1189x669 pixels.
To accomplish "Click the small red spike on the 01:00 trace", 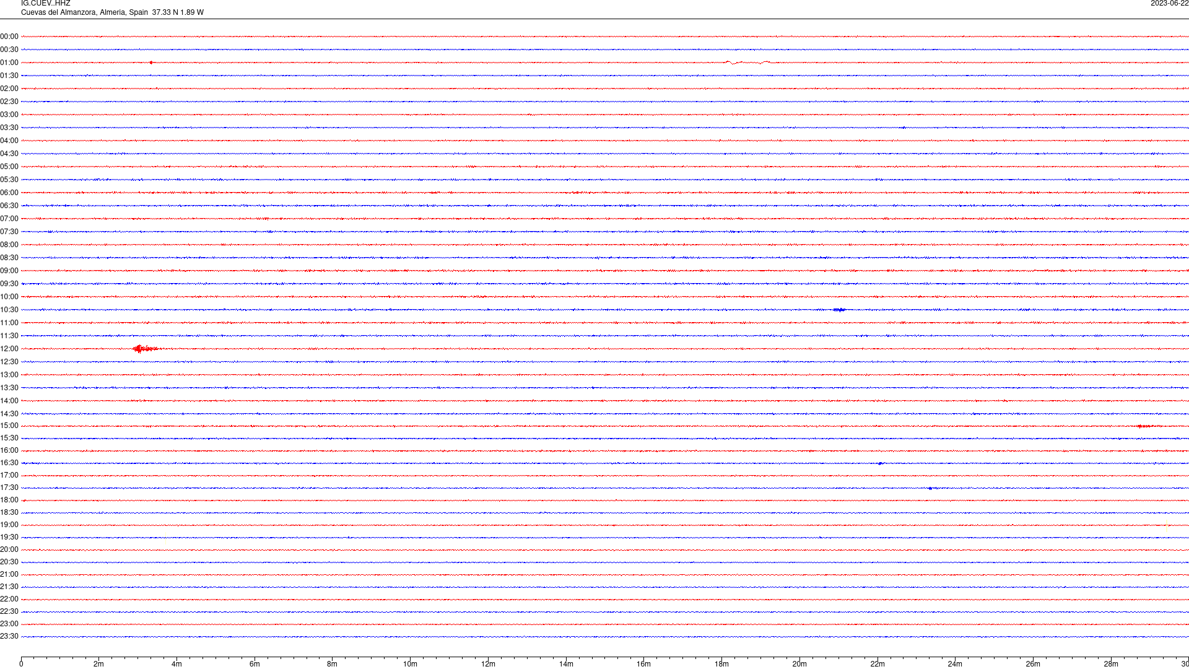I will click(151, 63).
